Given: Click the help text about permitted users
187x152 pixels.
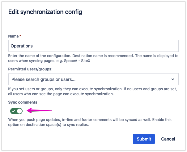Looking at the screenshot, I should [93, 91].
